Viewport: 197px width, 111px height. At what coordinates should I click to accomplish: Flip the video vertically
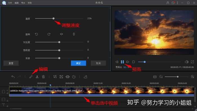point(74,34)
